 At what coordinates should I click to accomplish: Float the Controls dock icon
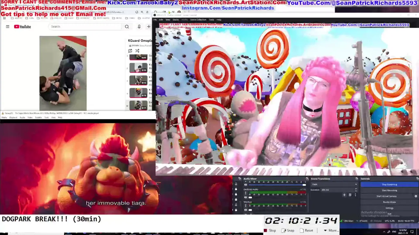417,179
